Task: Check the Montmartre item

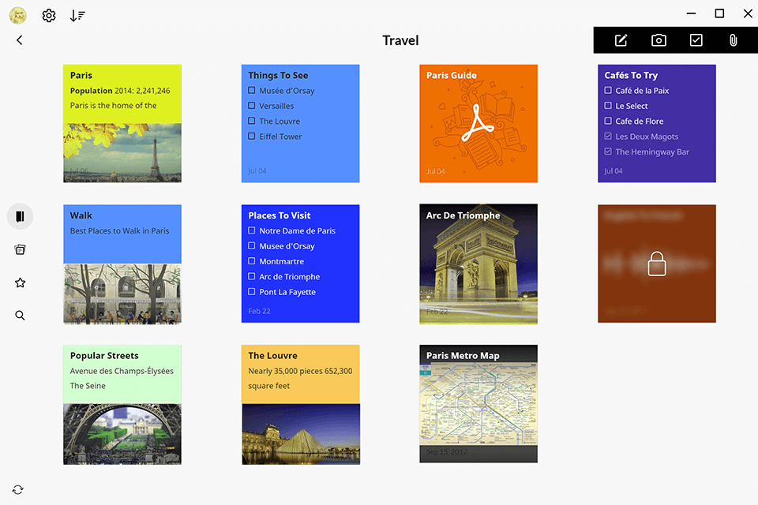Action: point(251,261)
